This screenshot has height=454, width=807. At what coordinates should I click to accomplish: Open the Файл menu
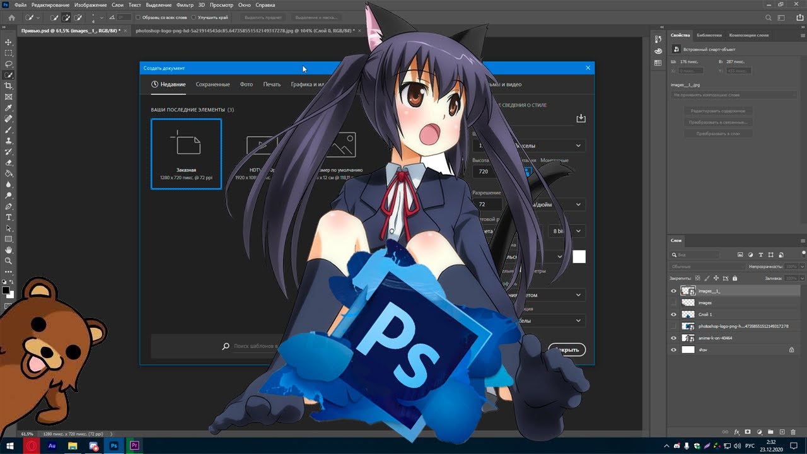tap(20, 4)
